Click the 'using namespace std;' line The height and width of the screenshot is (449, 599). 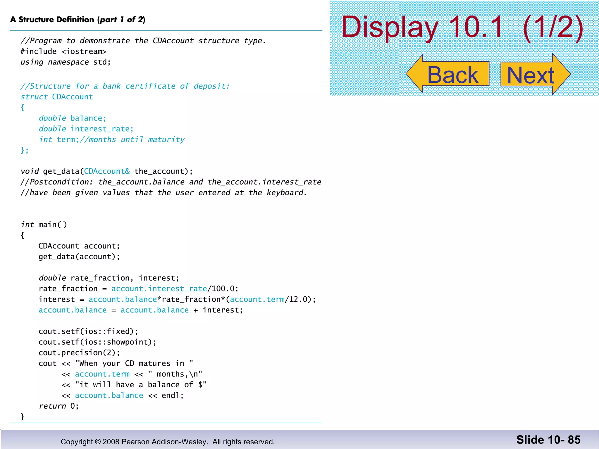[66, 62]
